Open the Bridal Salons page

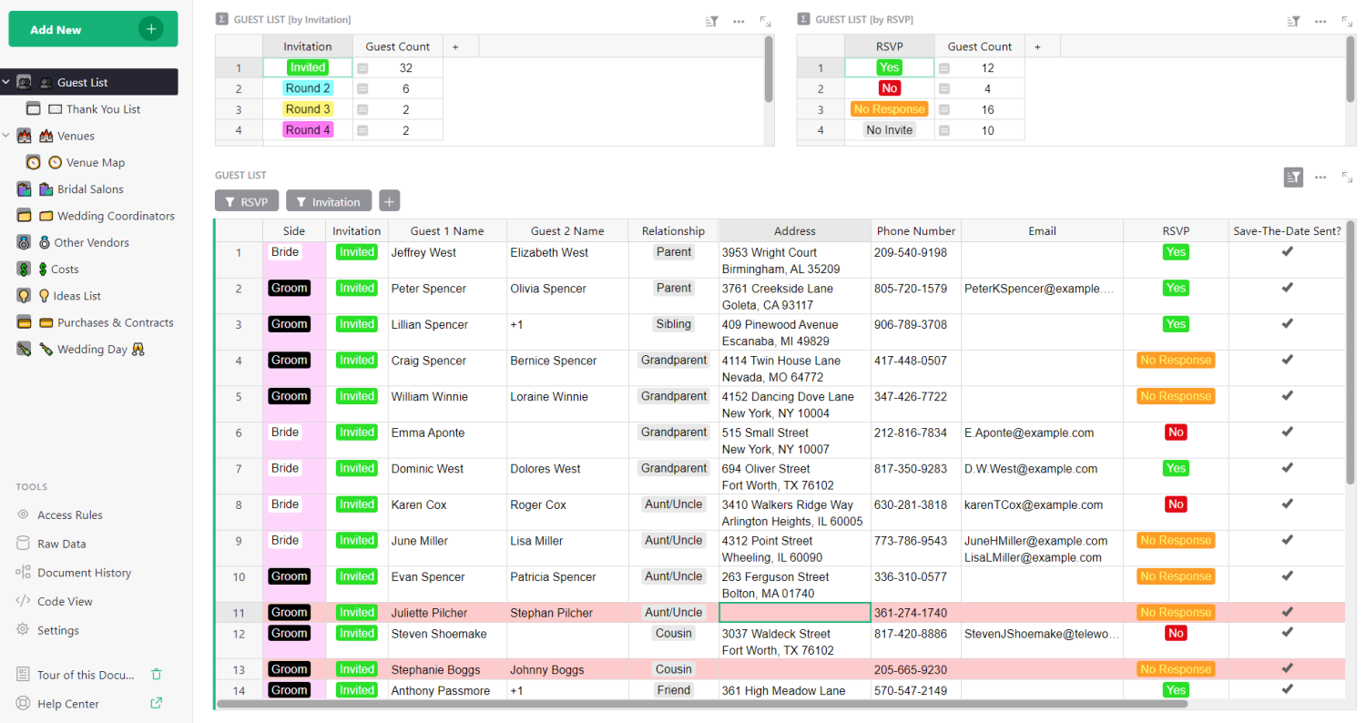click(90, 189)
